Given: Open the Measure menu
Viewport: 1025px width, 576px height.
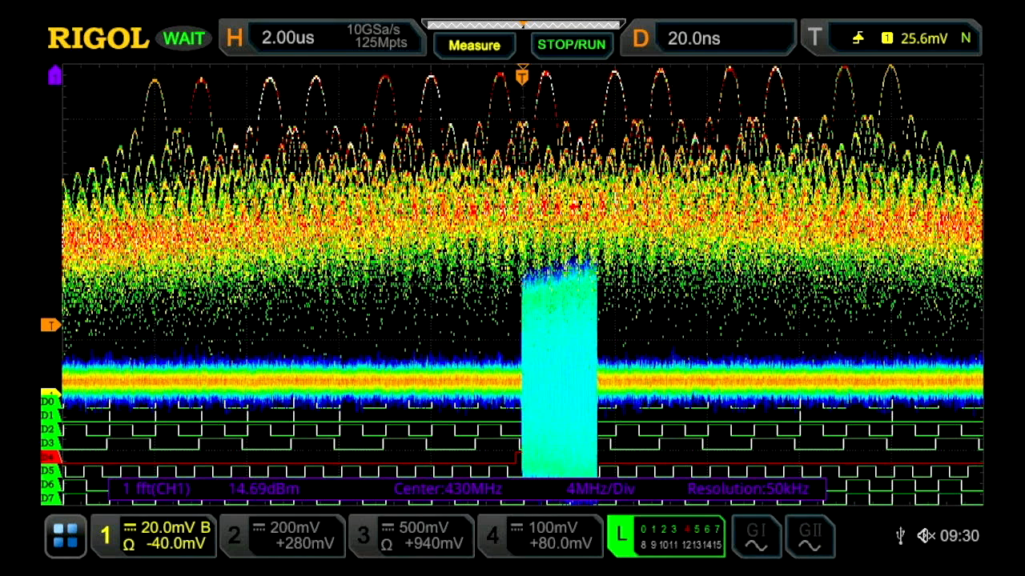Looking at the screenshot, I should tap(474, 45).
